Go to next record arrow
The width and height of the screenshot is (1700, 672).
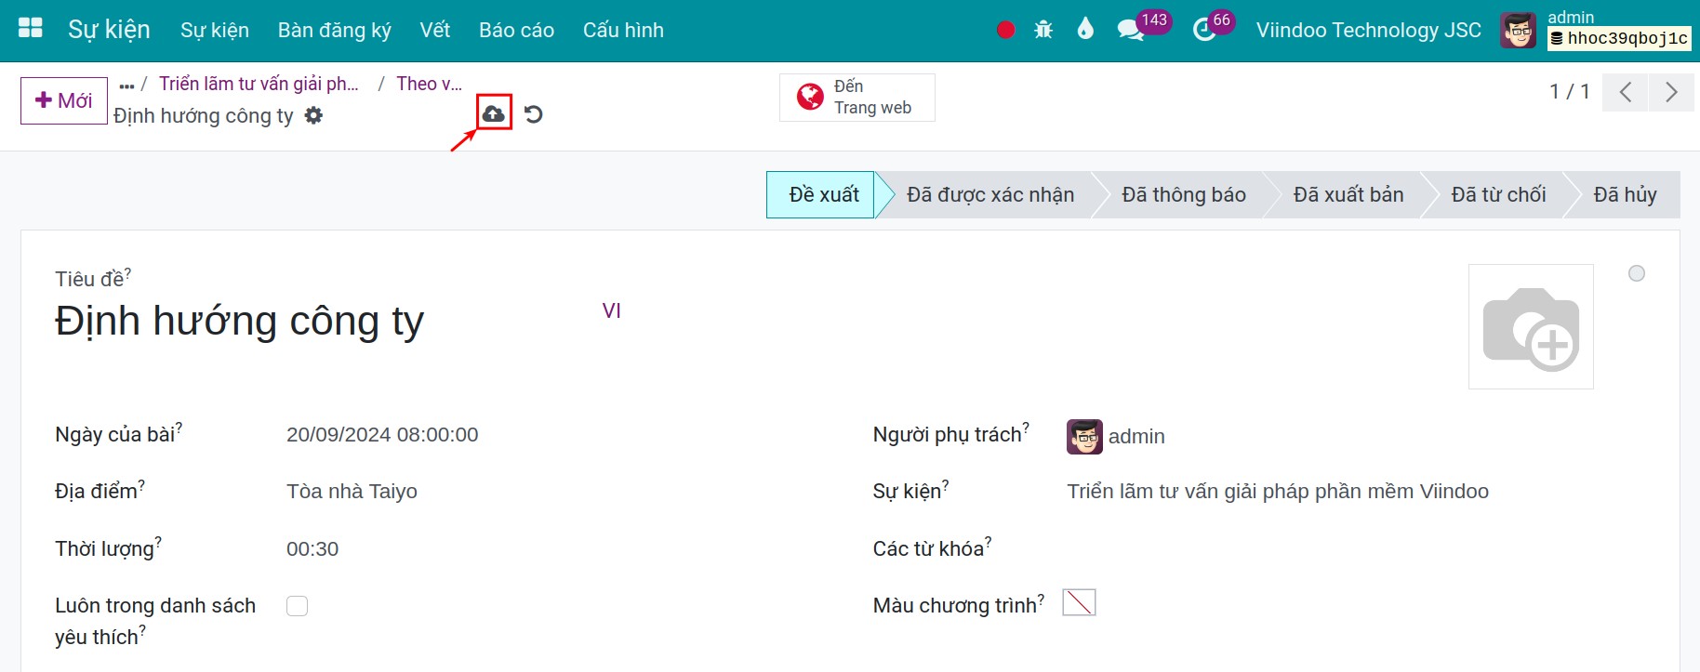click(1671, 92)
